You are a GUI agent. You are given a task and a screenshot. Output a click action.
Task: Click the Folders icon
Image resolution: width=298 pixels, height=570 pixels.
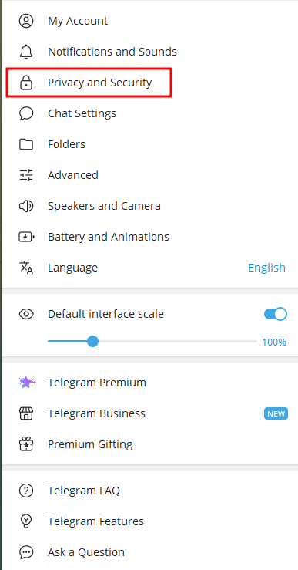tap(26, 144)
